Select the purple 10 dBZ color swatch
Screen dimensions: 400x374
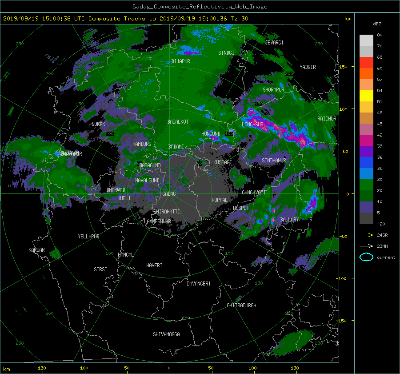coord(366,207)
